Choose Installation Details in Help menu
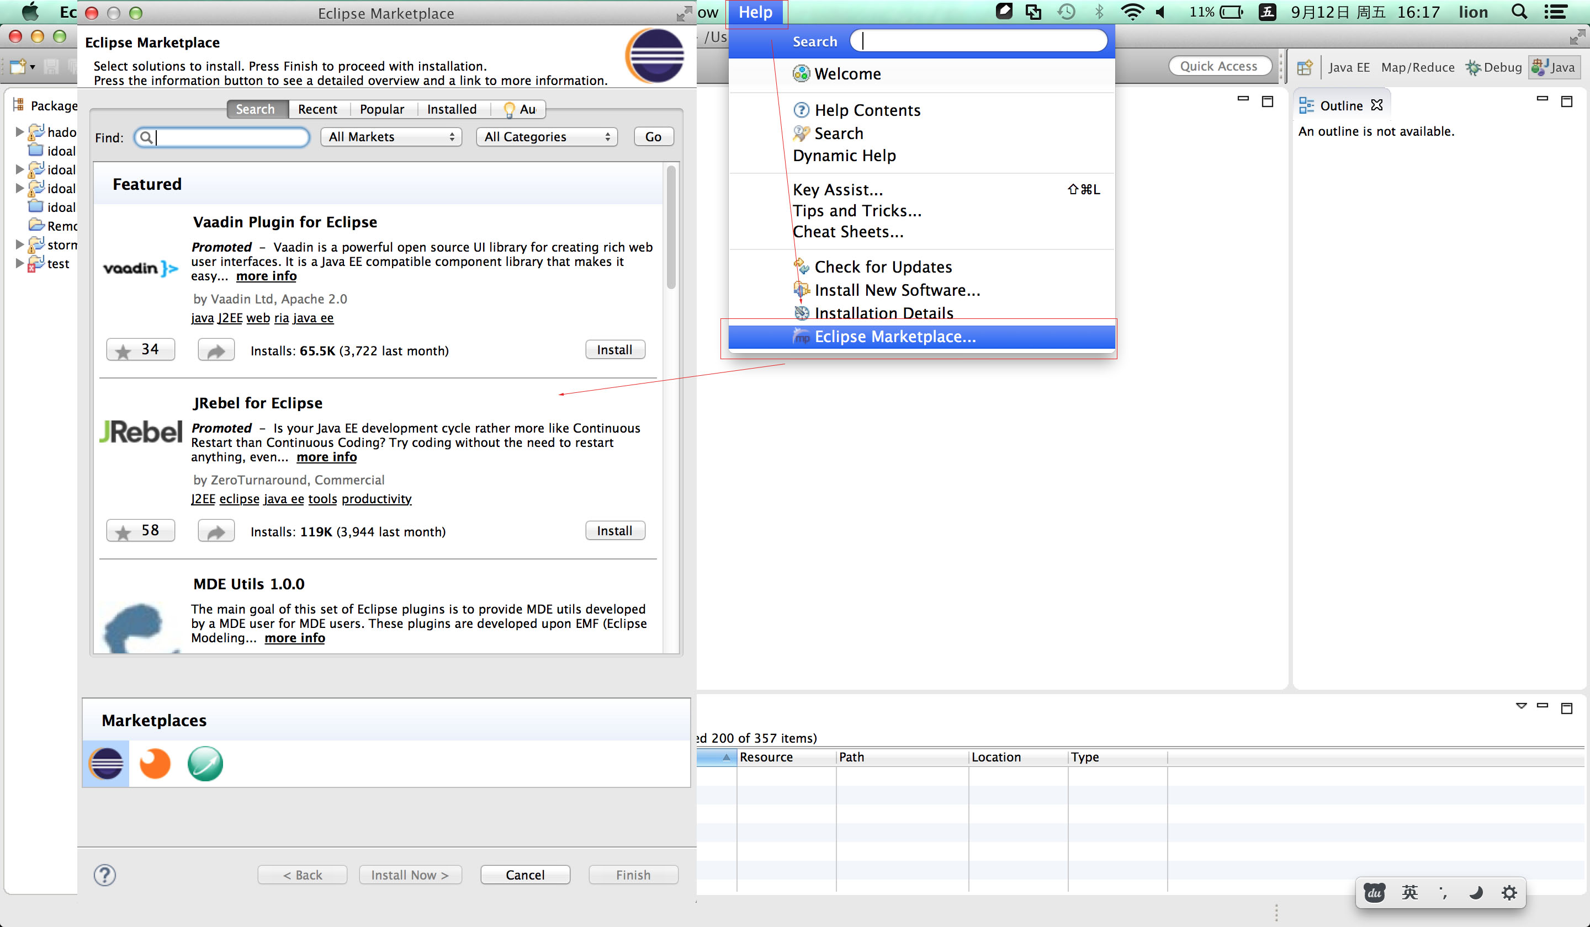1590x927 pixels. (x=921, y=313)
